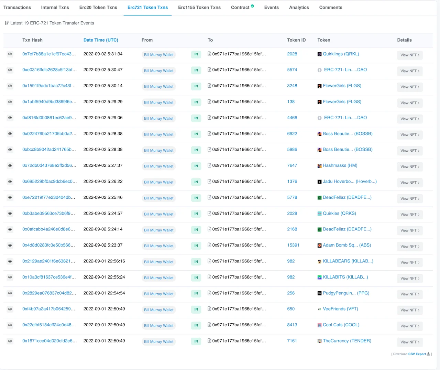The width and height of the screenshot is (440, 370).
Task: Open Bill Murray Wallet in the 0x10a3cf81637ce536e4f row
Action: 159,278
